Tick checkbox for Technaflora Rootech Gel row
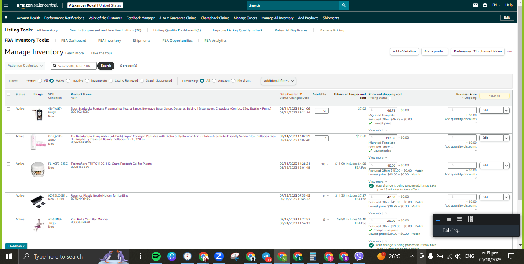524x264 pixels. 8,164
